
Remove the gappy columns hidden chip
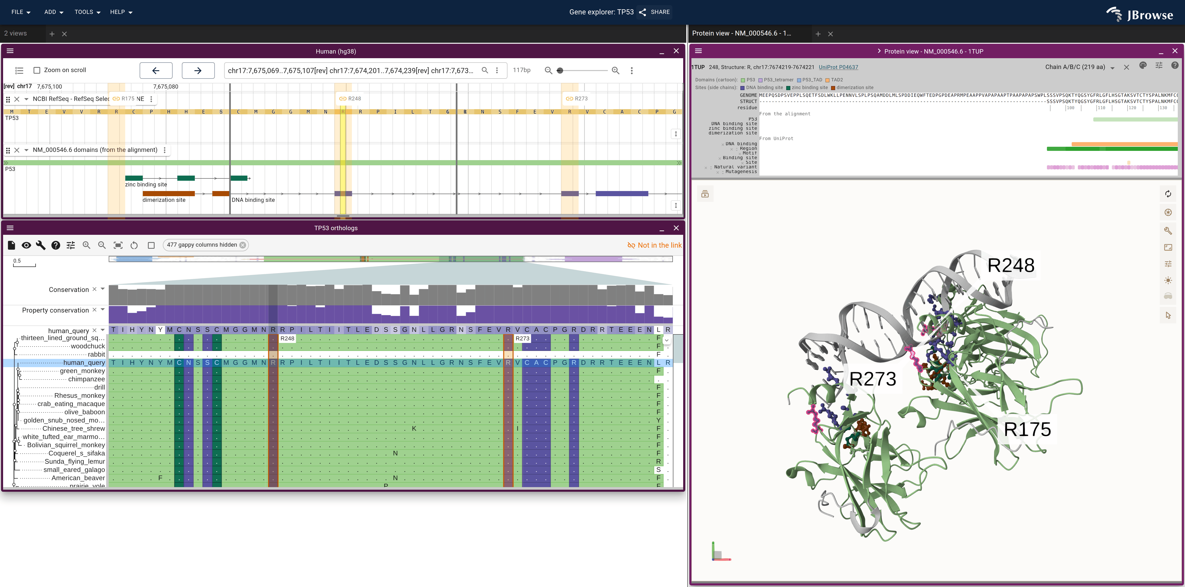point(243,245)
